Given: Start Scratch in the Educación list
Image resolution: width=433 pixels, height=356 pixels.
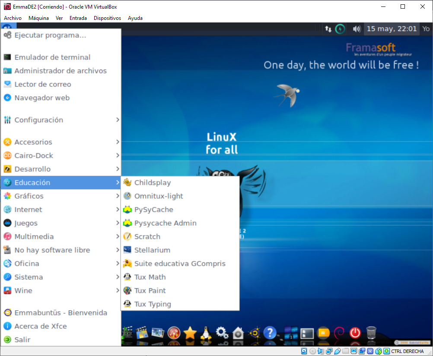Looking at the screenshot, I should tap(147, 237).
